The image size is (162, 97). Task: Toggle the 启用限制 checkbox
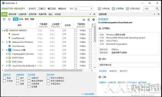tap(113, 9)
